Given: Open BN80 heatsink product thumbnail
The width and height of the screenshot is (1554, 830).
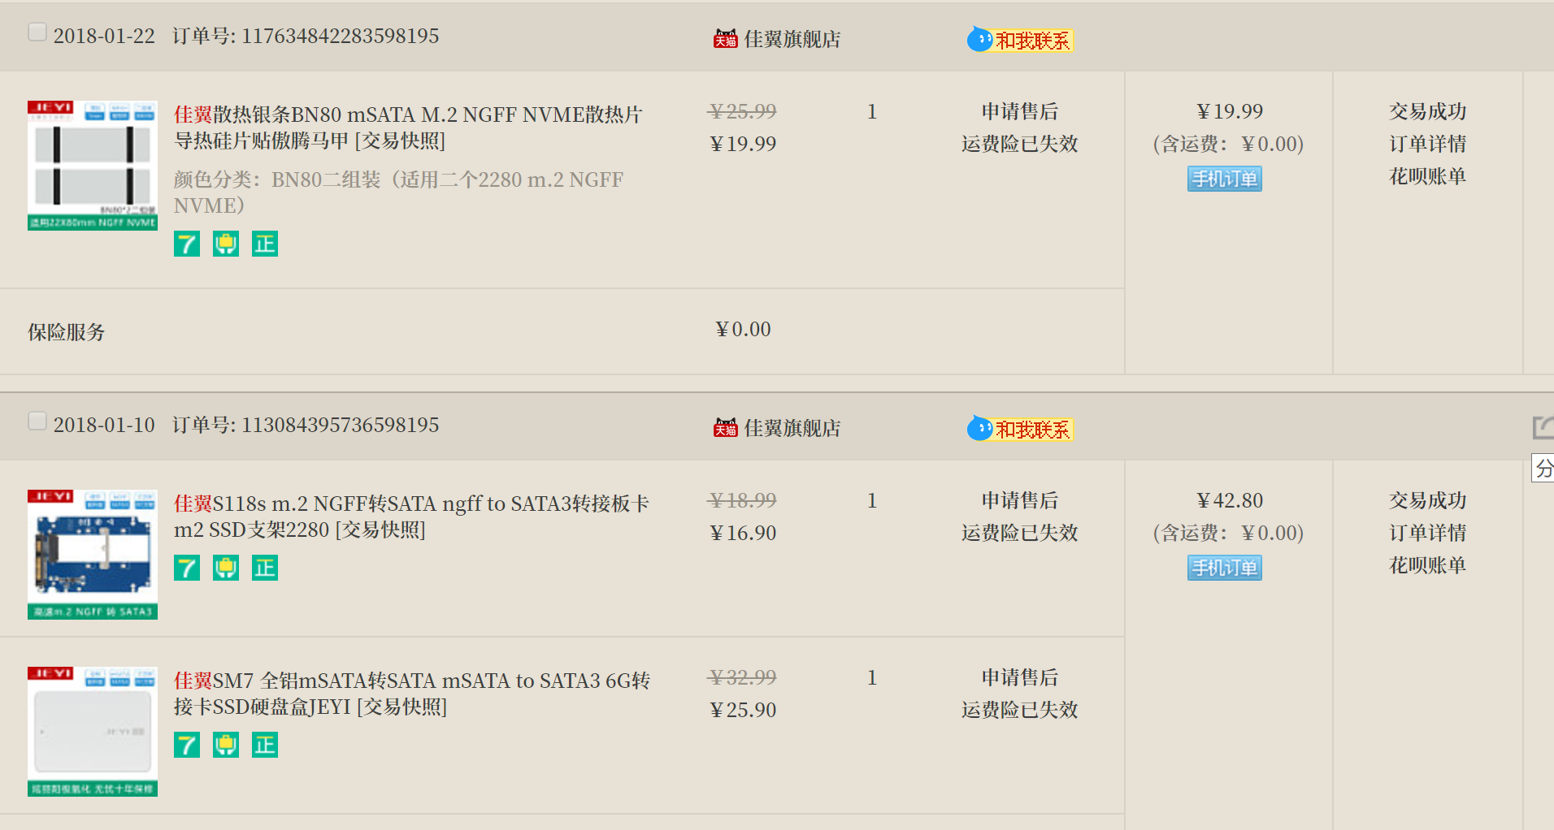Looking at the screenshot, I should pyautogui.click(x=93, y=166).
